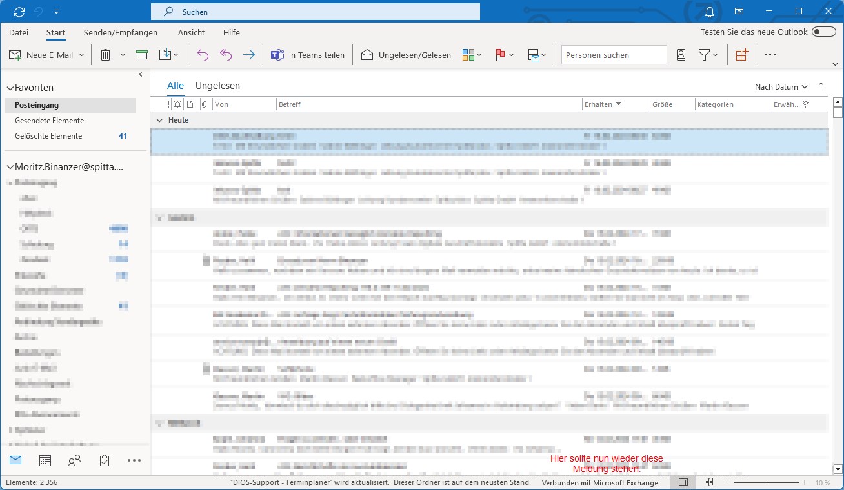
Task: Open Tasks icon in bottom navigation
Action: (x=105, y=460)
